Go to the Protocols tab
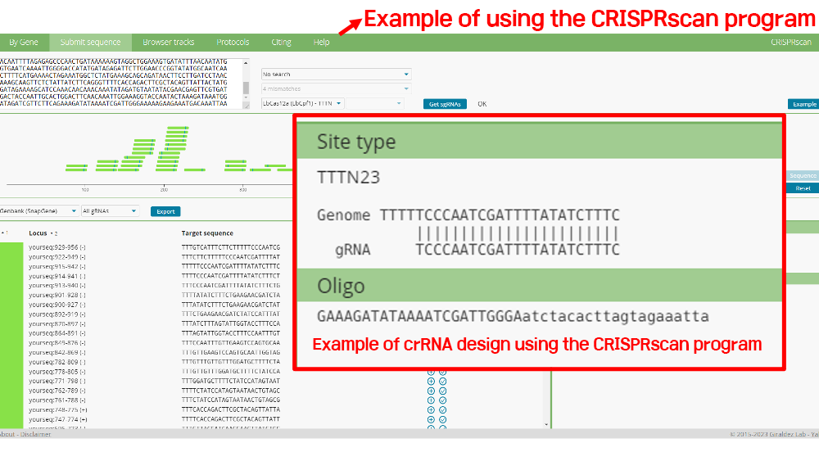 (x=233, y=43)
